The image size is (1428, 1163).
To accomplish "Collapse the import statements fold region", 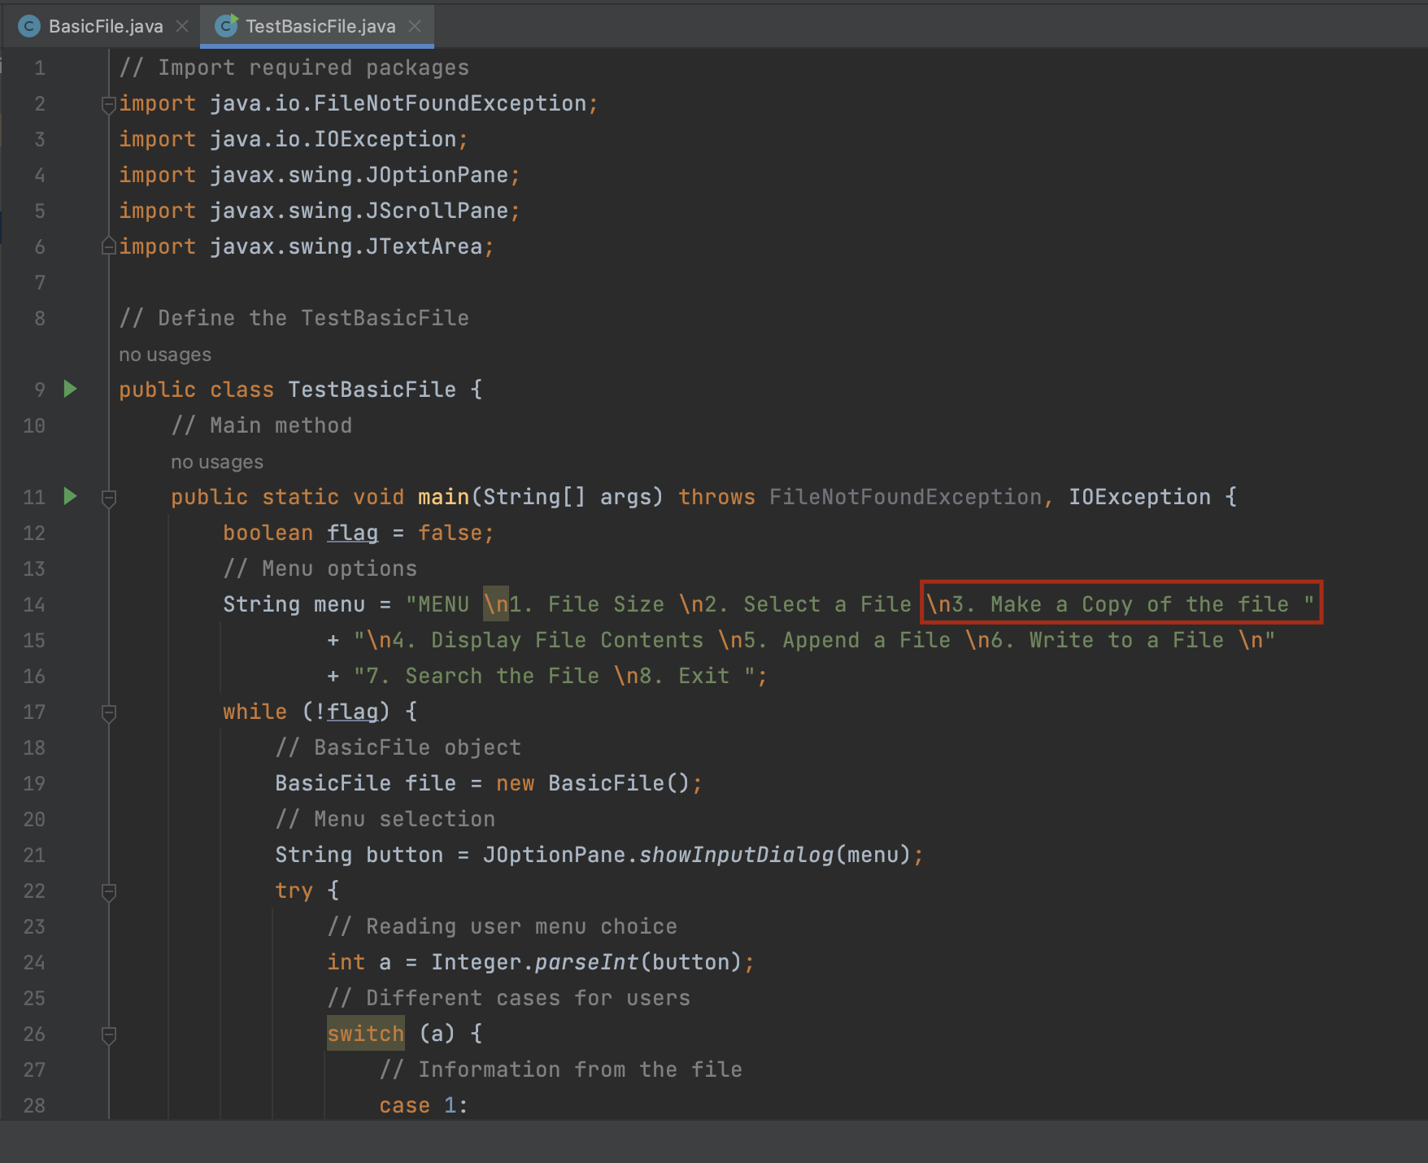I will (108, 104).
